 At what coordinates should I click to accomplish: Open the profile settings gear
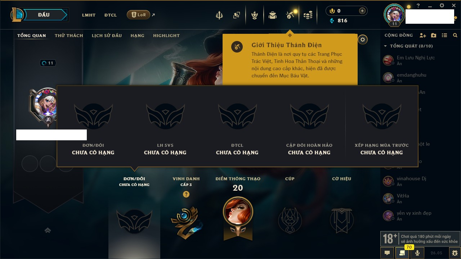[x=363, y=40]
